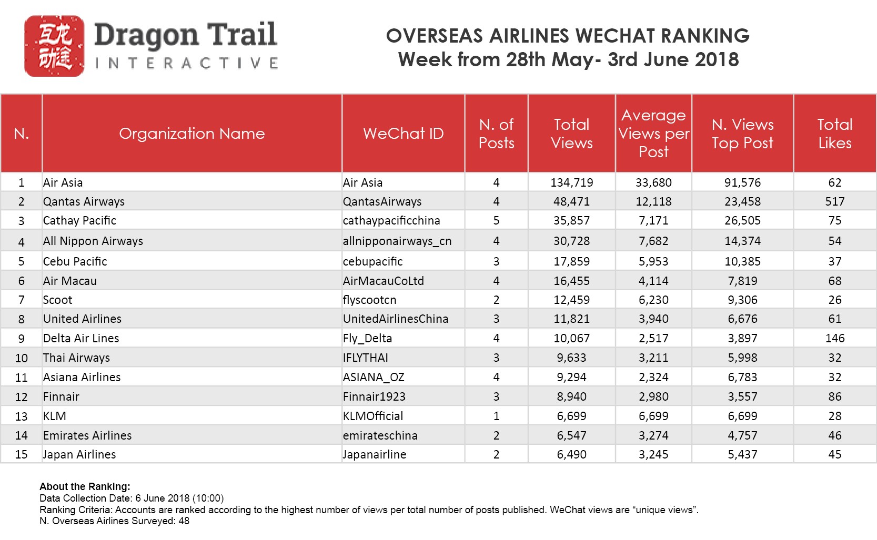Select the Organization Name column header
Screen dimensions: 877x540
pos(191,134)
